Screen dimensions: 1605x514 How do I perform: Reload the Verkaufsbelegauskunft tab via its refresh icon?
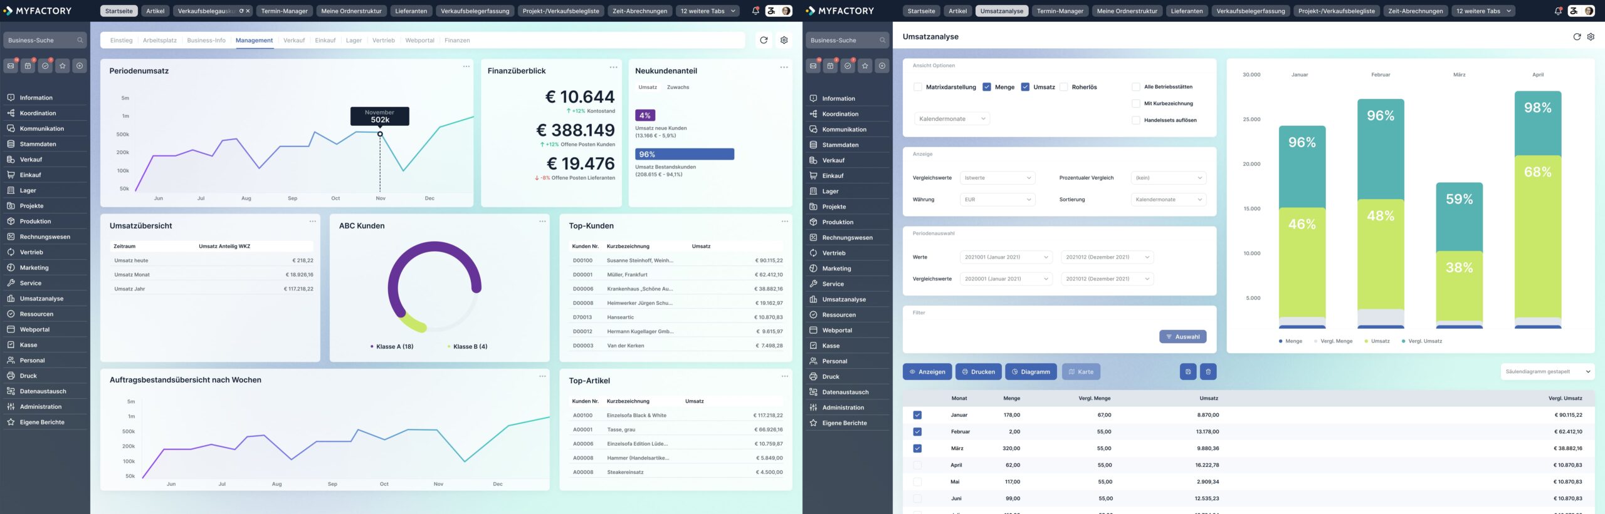241,11
